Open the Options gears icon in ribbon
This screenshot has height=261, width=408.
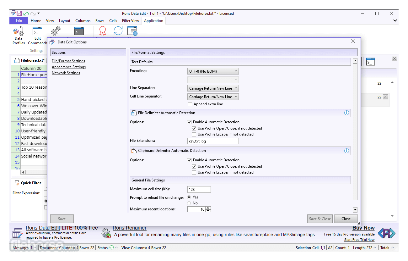pos(56,31)
